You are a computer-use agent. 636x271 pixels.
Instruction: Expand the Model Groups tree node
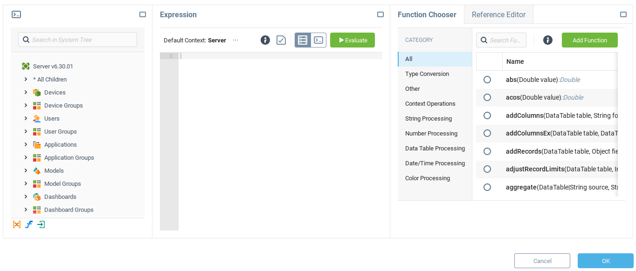pyautogui.click(x=26, y=183)
